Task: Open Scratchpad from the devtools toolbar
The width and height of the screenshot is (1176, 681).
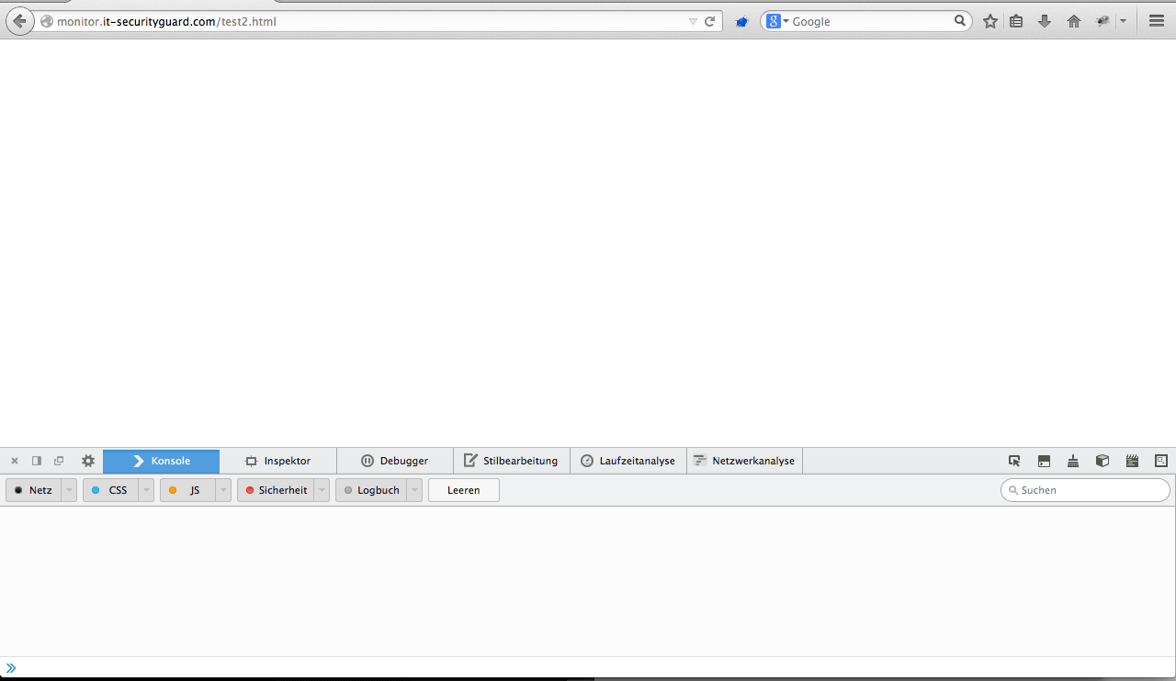Action: [1132, 461]
